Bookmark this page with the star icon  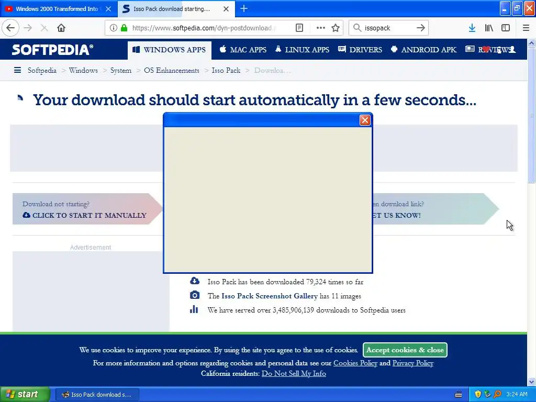[336, 28]
